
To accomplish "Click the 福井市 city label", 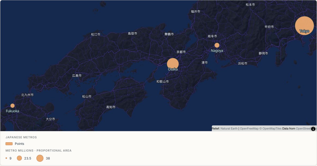I will pyautogui.click(x=195, y=11).
